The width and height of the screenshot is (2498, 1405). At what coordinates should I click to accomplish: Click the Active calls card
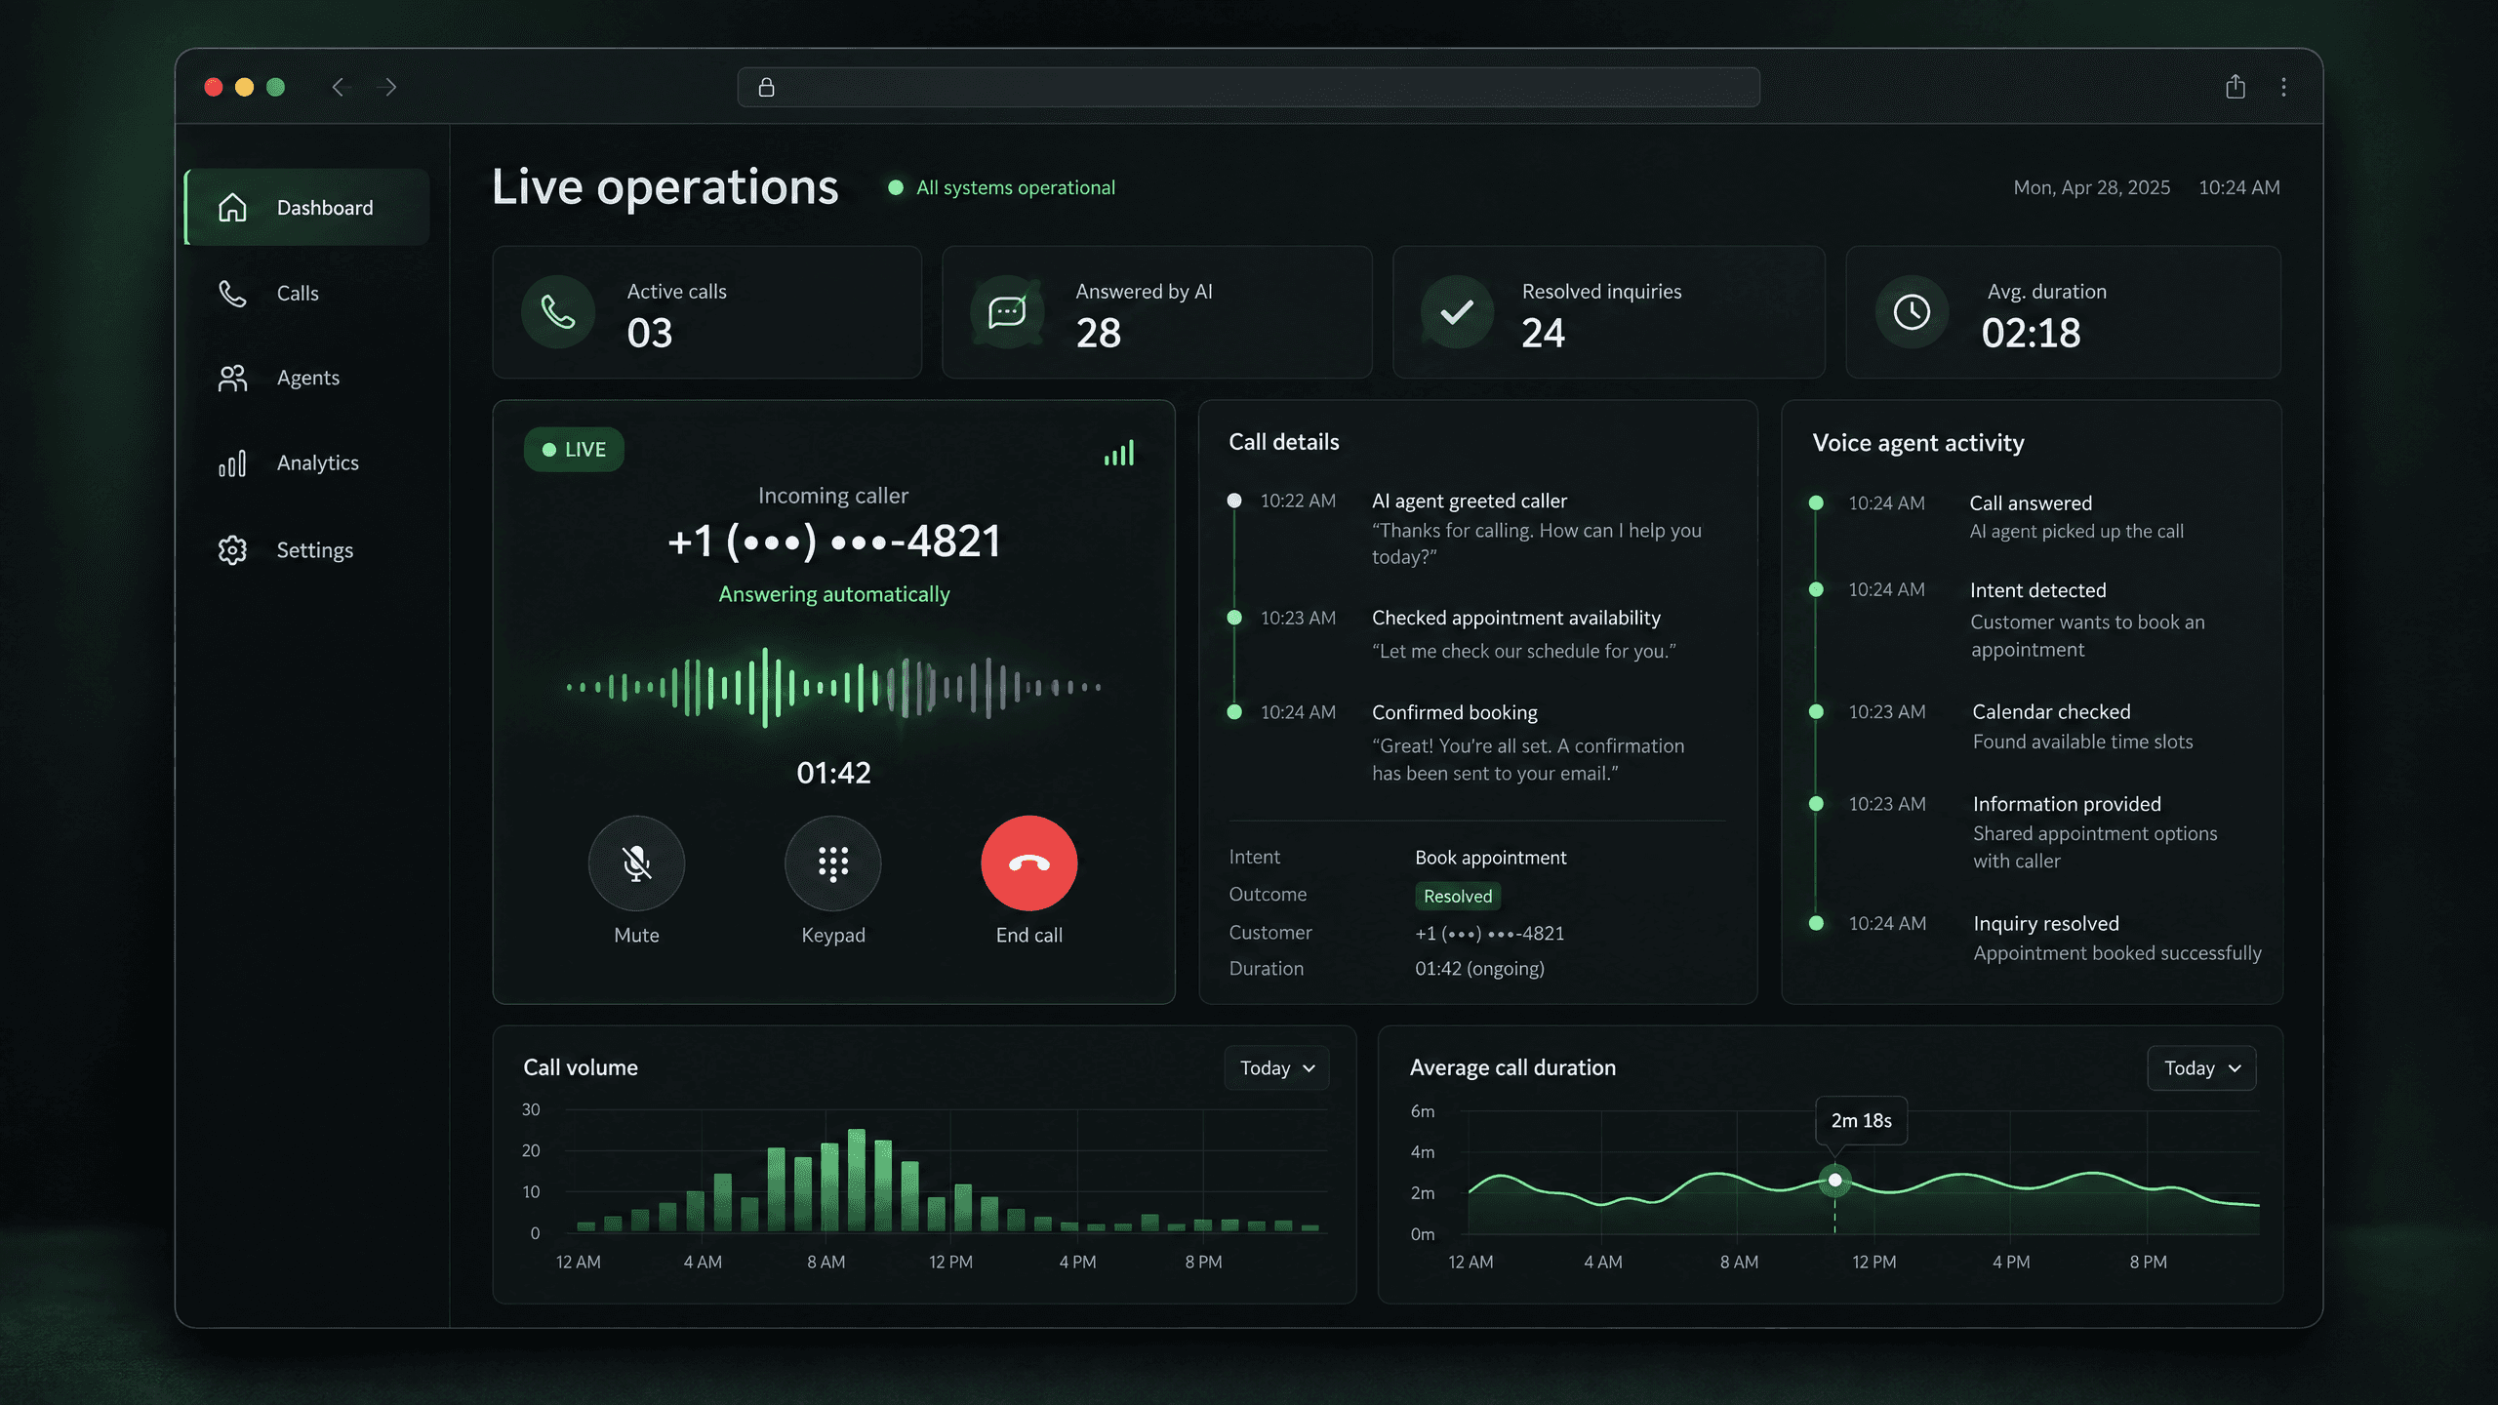pyautogui.click(x=707, y=312)
